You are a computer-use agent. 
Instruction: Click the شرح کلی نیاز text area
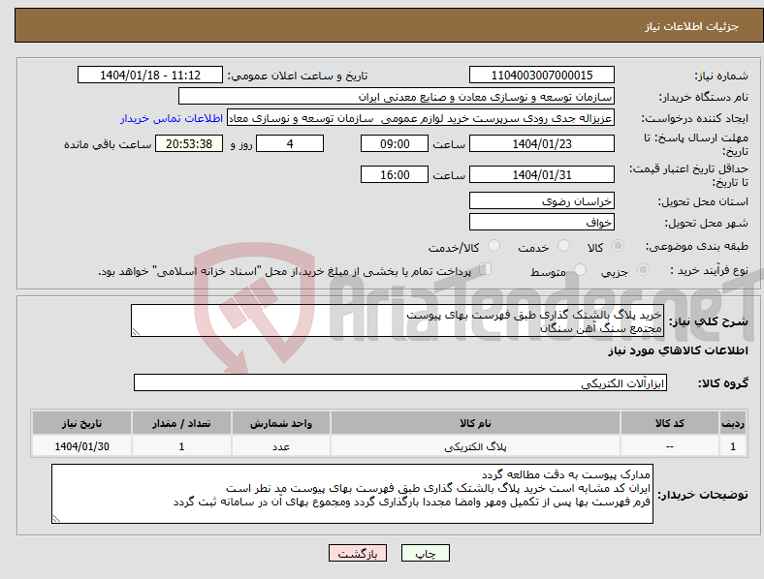tap(398, 320)
